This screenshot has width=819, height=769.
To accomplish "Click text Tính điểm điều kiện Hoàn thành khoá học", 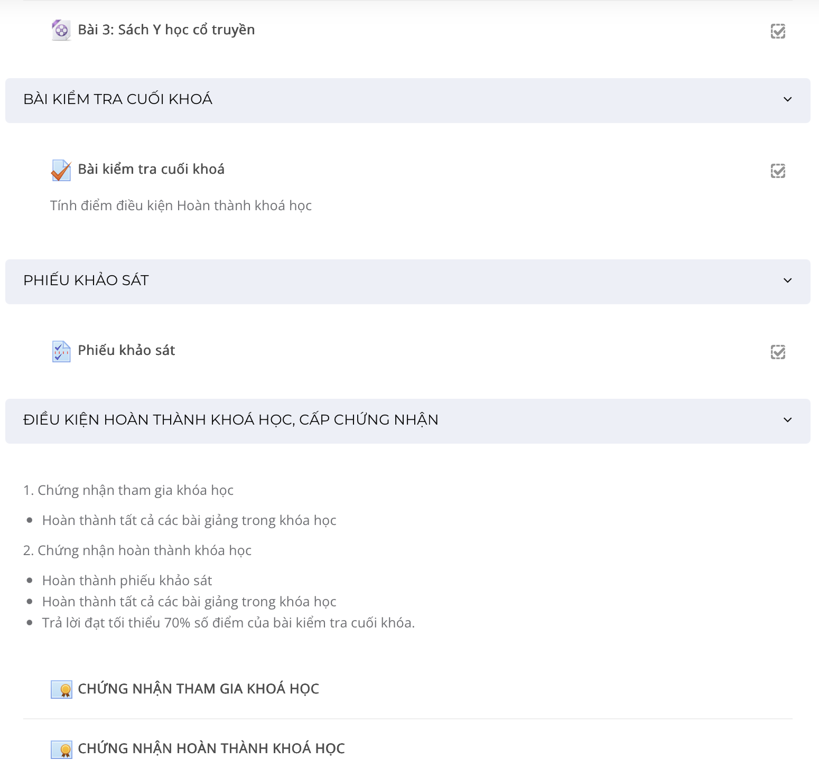I will point(181,205).
